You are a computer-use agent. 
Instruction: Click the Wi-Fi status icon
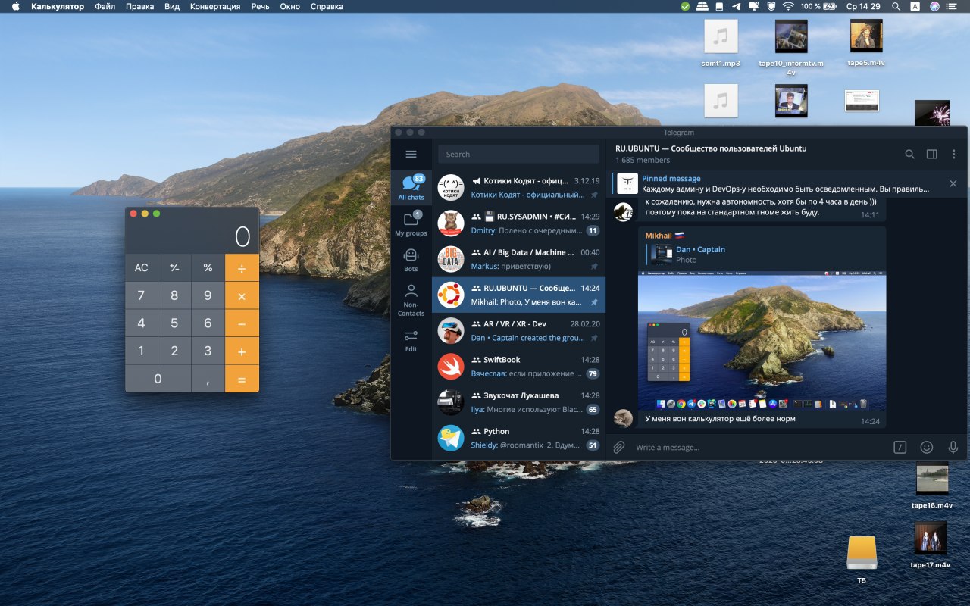[789, 6]
